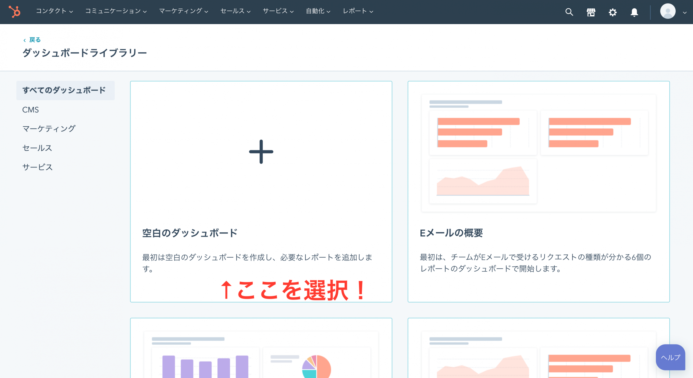Click the back chevron next to 戻る
Viewport: 693px width, 378px height.
[24, 40]
